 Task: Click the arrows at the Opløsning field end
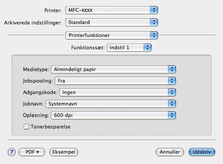pos(172,115)
